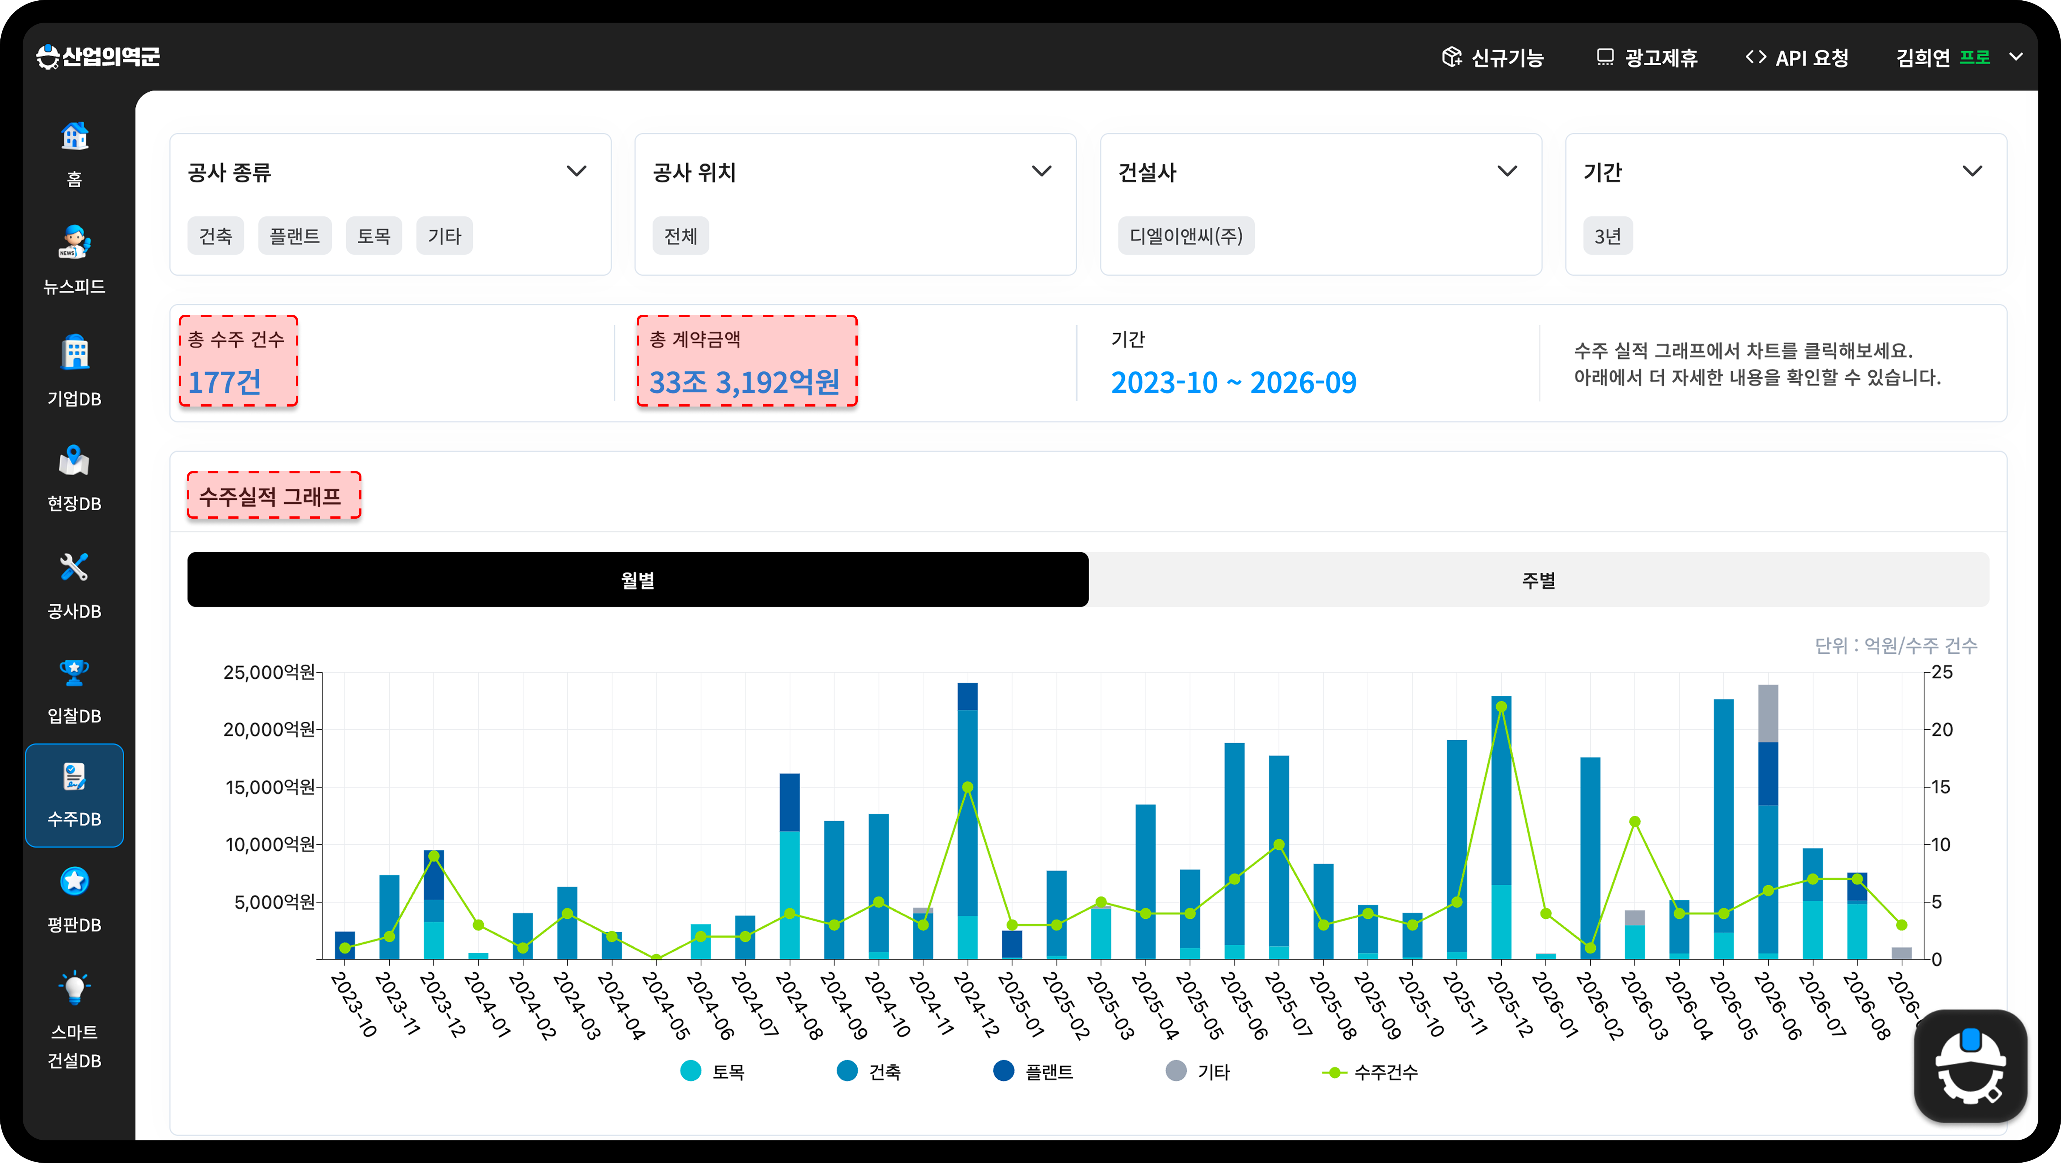Click the 광고제휴 monitor icon
The width and height of the screenshot is (2061, 1163).
(1605, 57)
